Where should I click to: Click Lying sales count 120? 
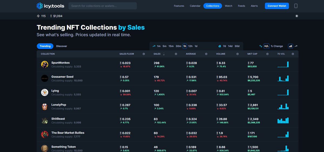point(156,91)
